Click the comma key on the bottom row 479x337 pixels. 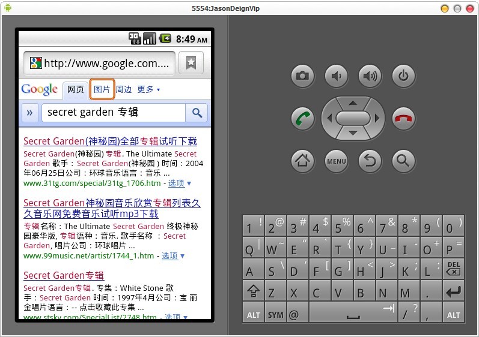[431, 312]
